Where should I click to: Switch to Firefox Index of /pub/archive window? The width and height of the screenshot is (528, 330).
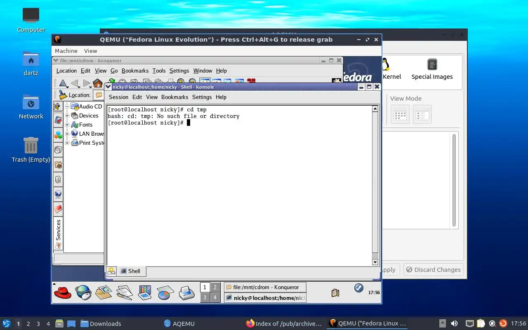284,323
